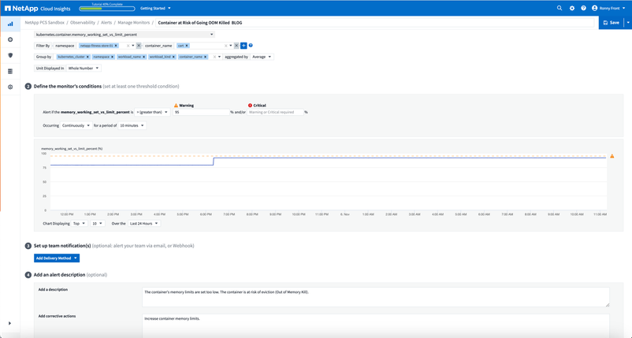This screenshot has height=338, width=632.
Task: Open the Observability section in the left sidebar
Action: tap(10, 24)
